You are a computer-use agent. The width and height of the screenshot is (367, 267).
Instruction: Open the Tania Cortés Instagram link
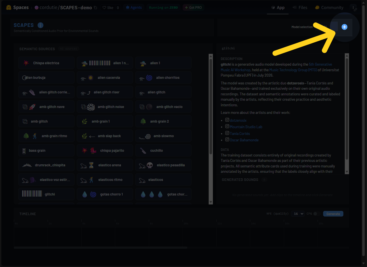[x=240, y=134]
